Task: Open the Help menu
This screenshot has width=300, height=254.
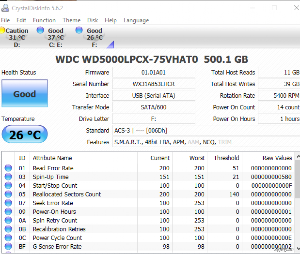Action: pos(110,20)
